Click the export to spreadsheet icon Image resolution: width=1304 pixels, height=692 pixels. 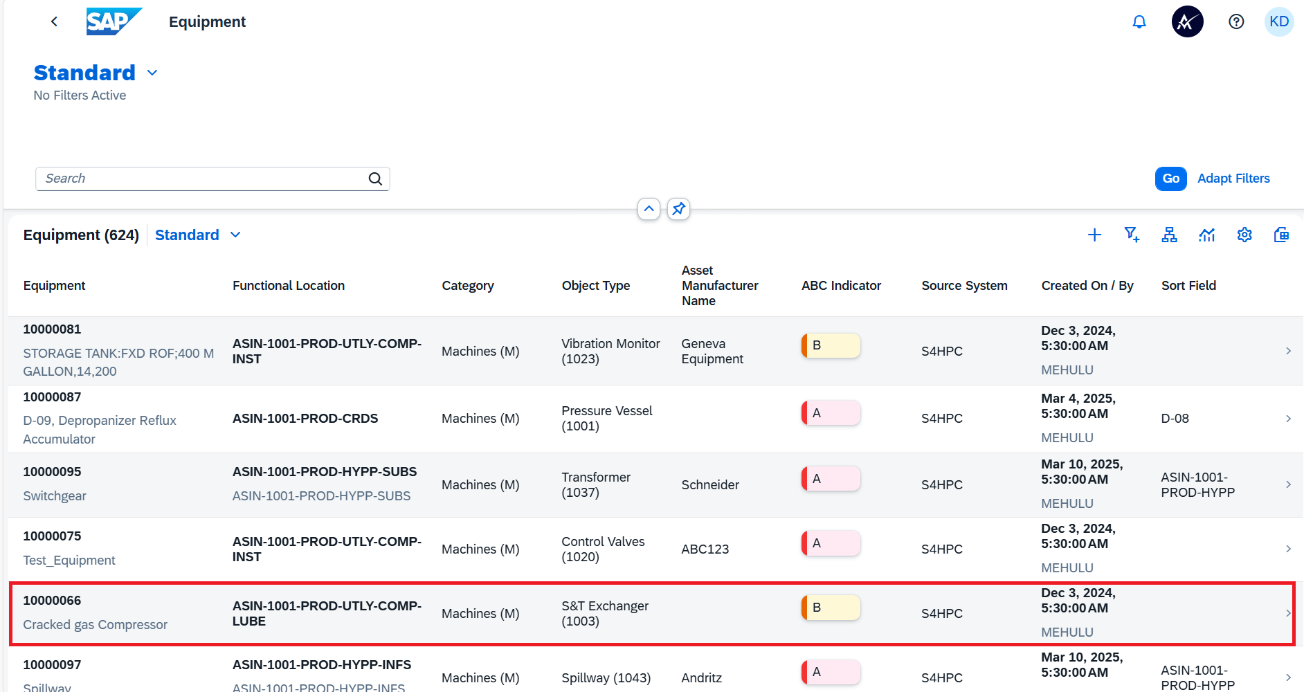1281,235
